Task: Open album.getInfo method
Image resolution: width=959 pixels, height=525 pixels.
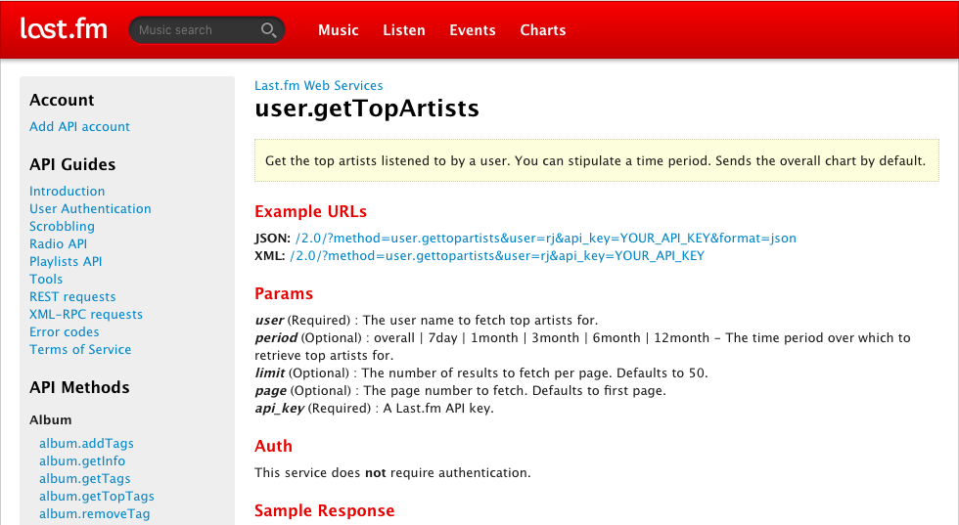Action: coord(82,460)
